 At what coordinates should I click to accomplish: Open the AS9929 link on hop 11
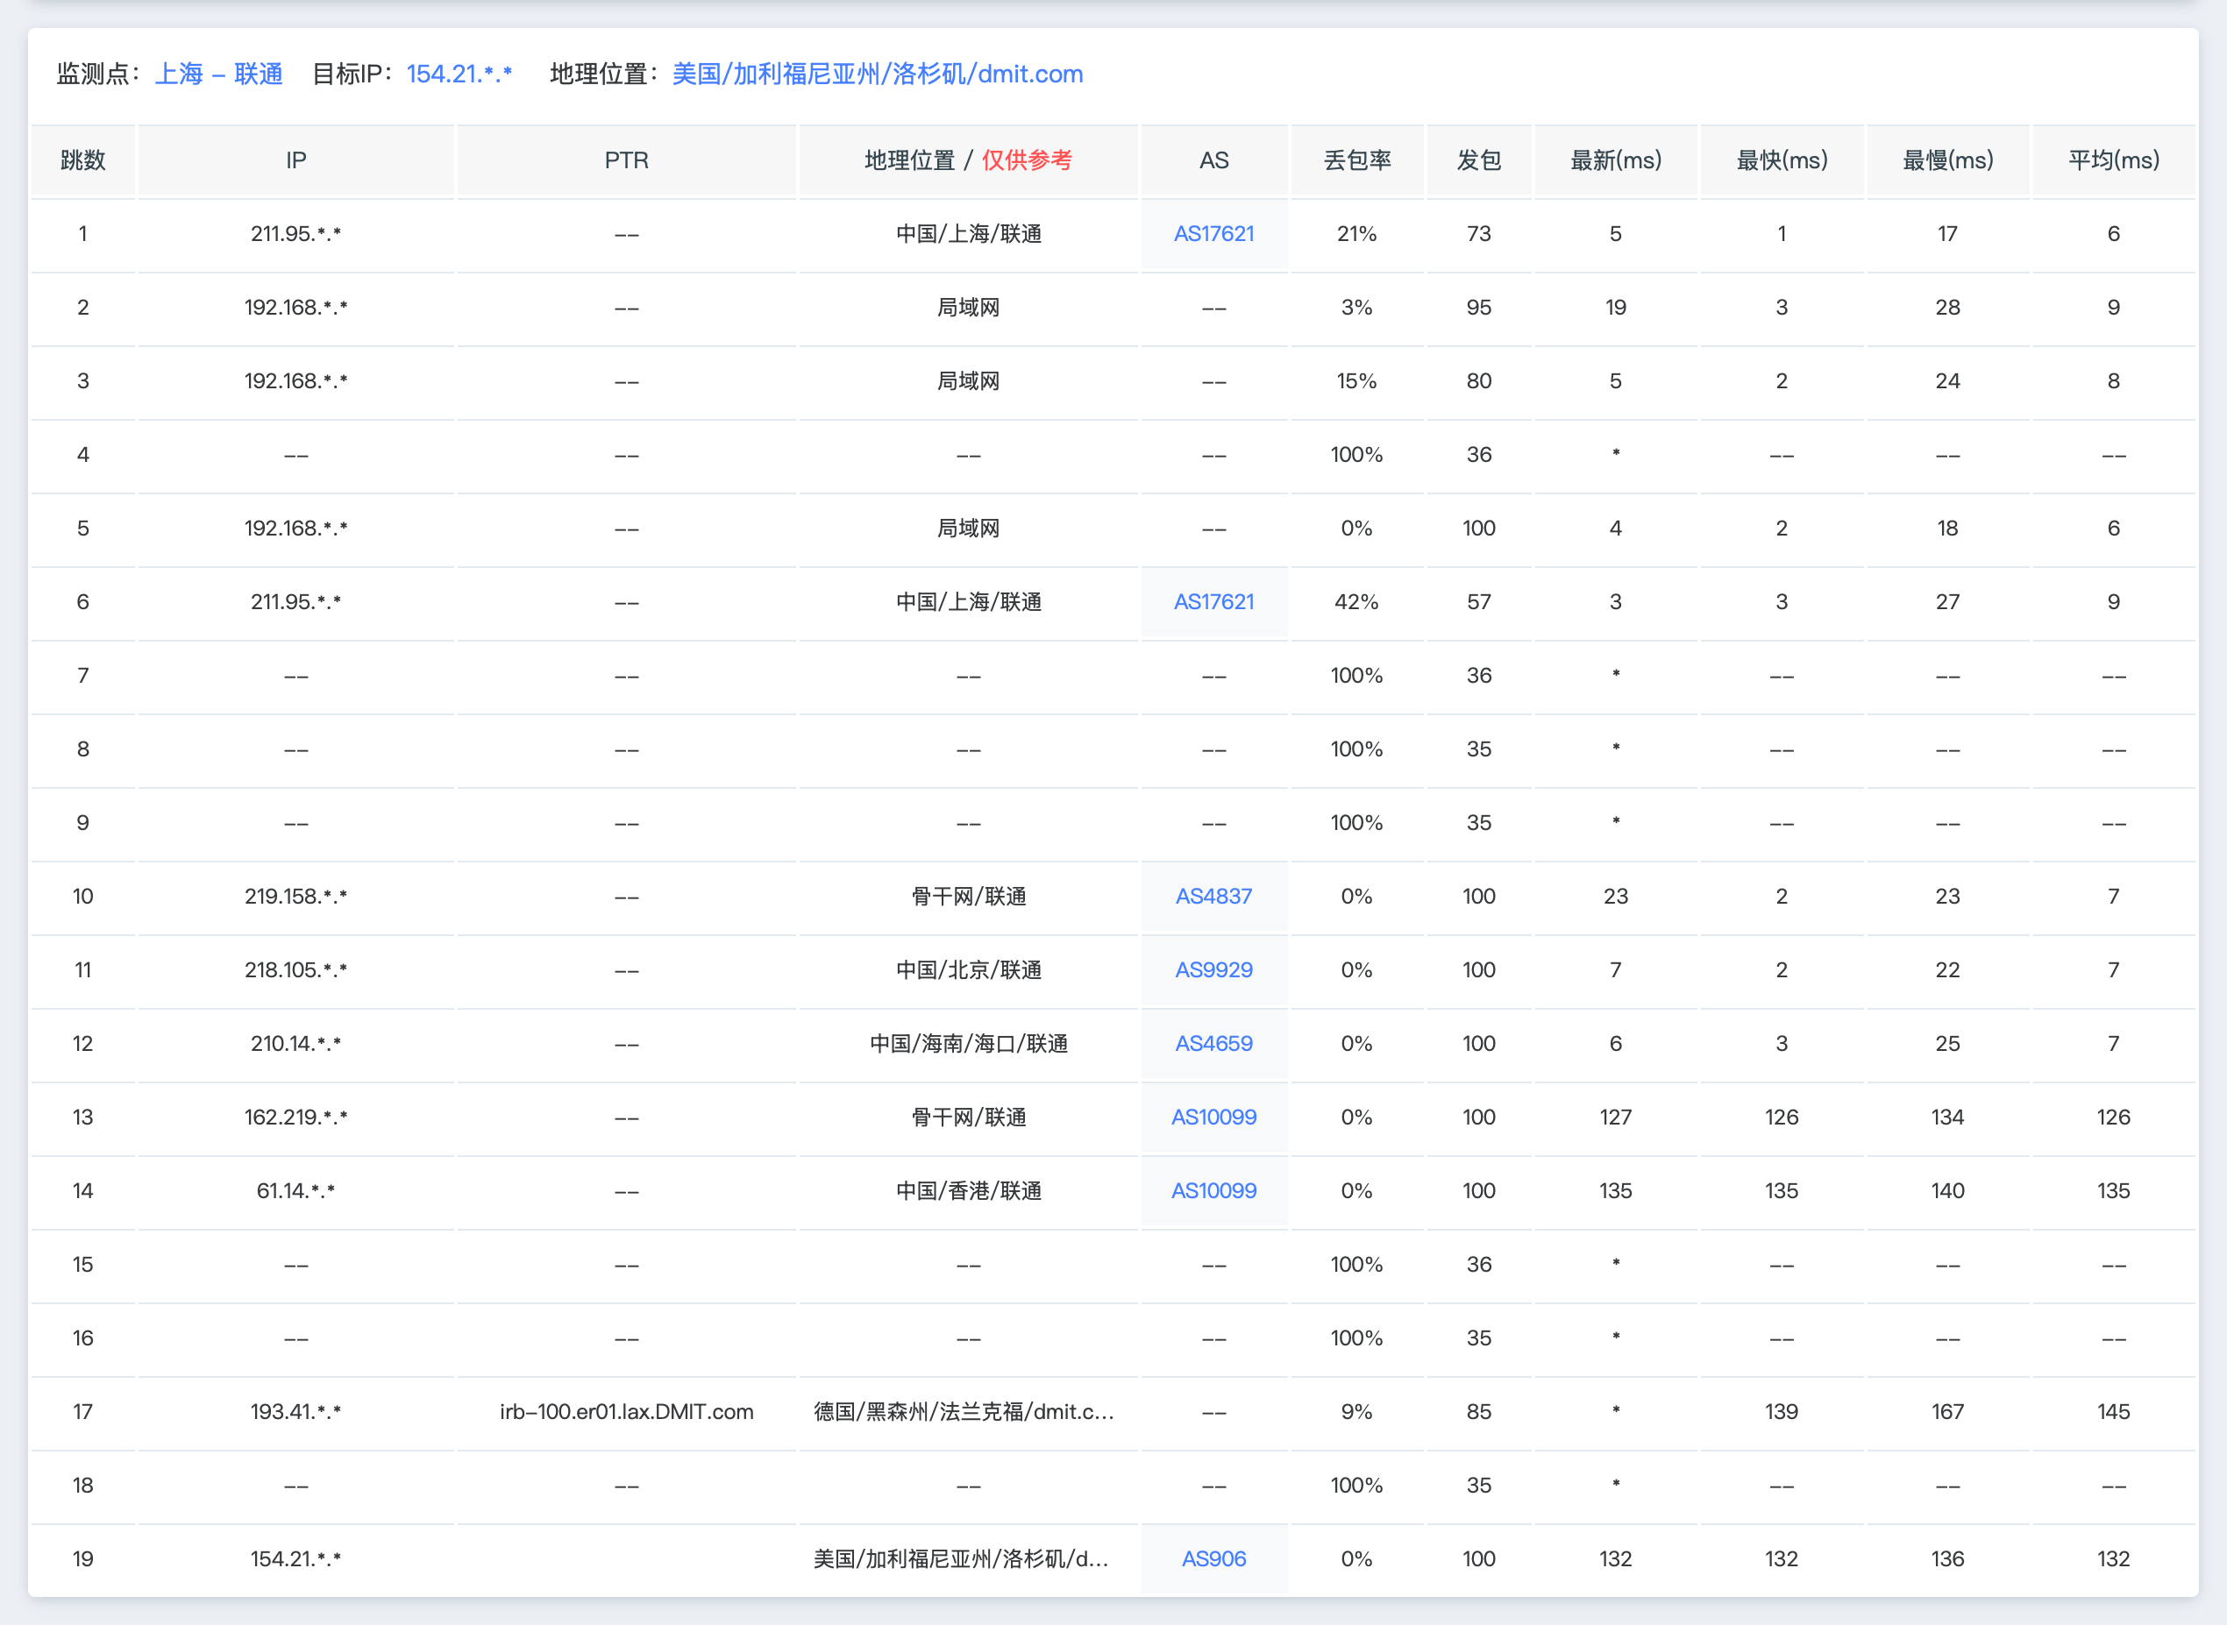pos(1213,970)
